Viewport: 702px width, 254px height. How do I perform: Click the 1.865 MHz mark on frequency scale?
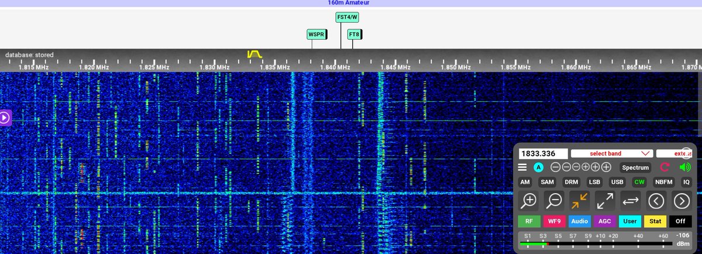pyautogui.click(x=636, y=67)
